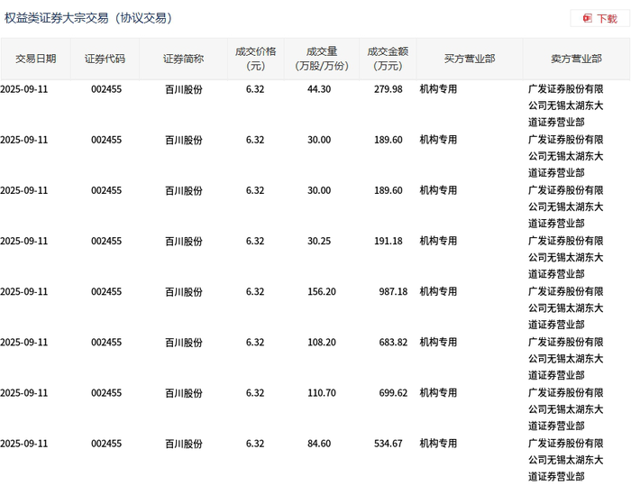The image size is (631, 486).
Task: Click the 交易日期 column header
Action: [35, 59]
